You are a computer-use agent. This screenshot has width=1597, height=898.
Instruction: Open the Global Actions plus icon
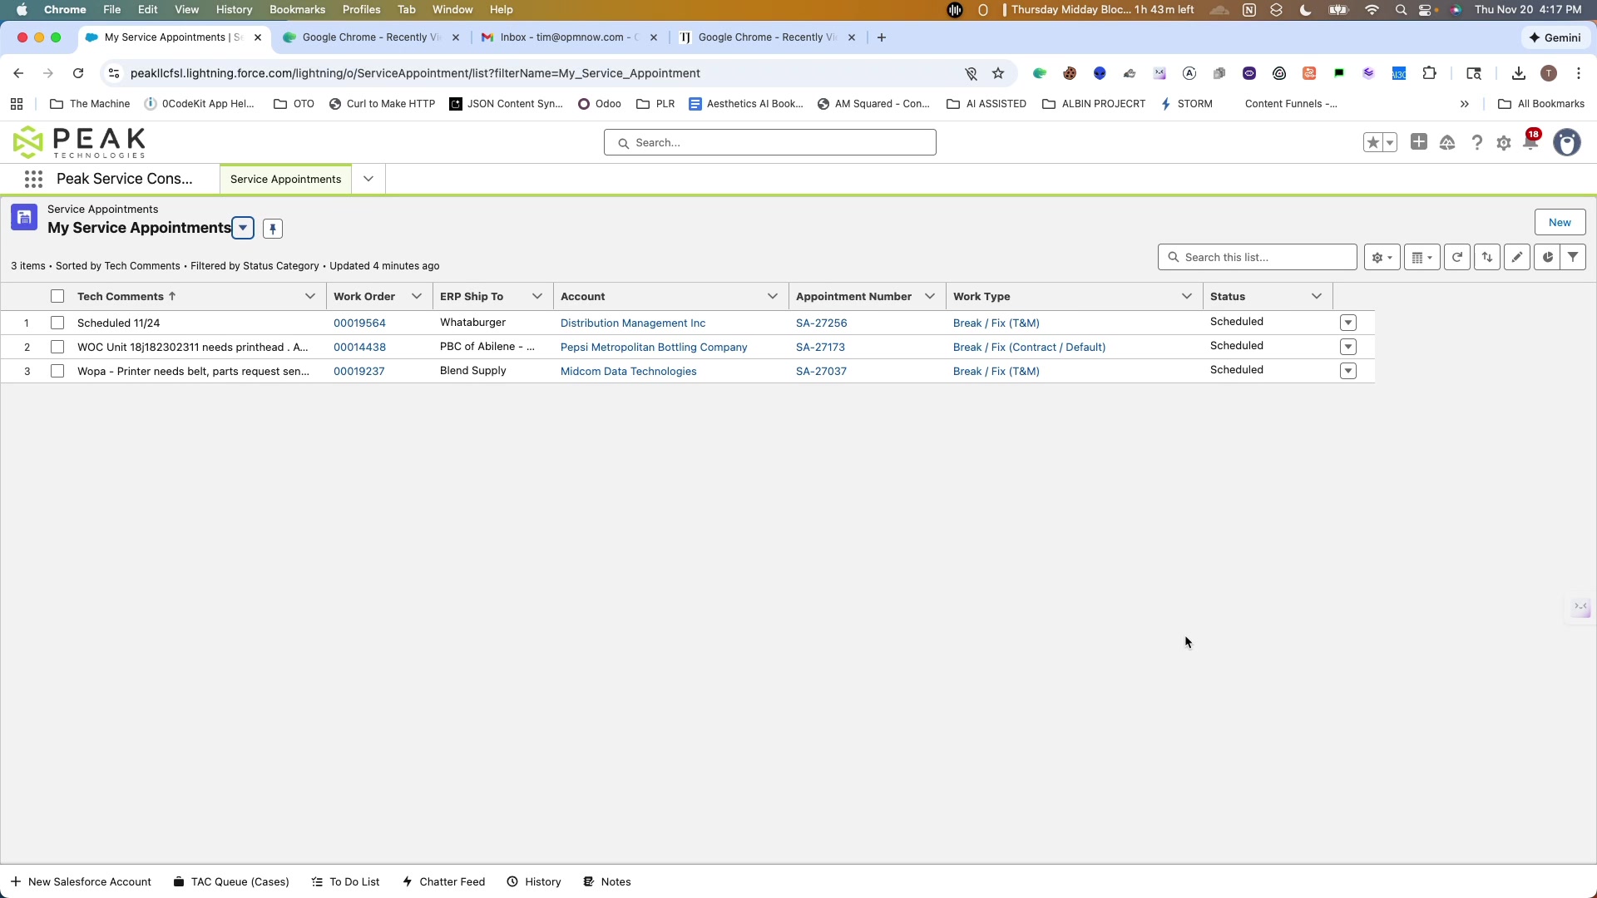coord(1419,142)
